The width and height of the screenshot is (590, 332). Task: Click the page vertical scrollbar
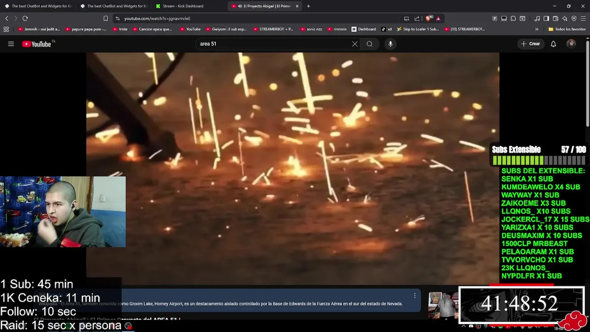[587, 83]
